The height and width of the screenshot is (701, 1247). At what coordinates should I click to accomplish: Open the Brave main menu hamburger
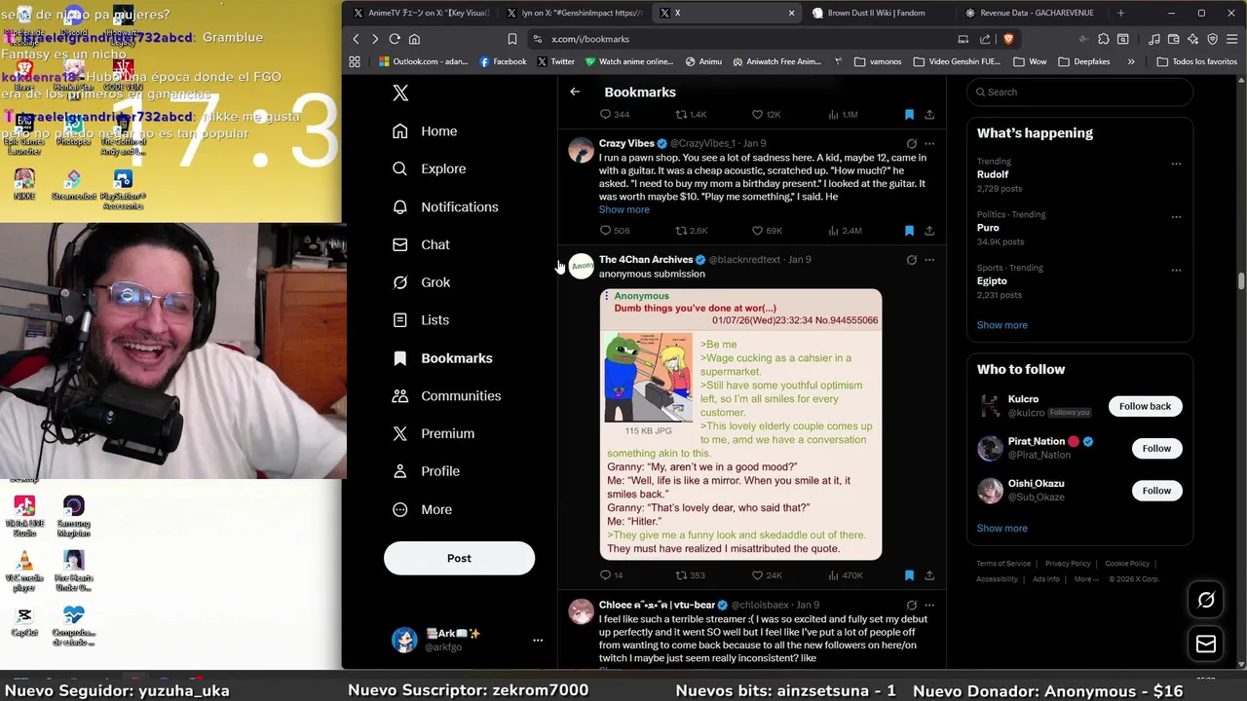(1232, 39)
